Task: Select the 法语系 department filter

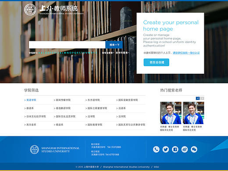Action: (x=121, y=108)
